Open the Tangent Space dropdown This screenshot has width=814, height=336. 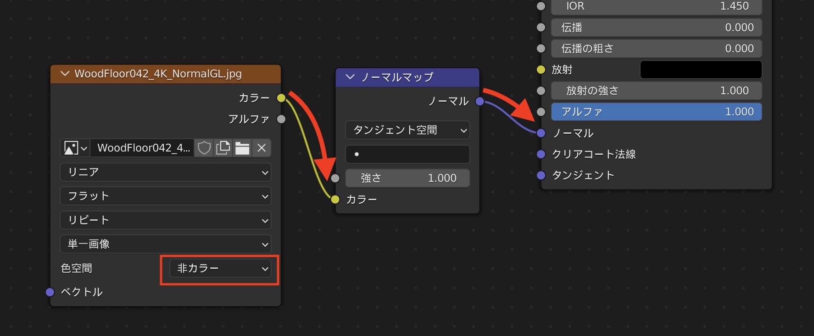pyautogui.click(x=407, y=130)
